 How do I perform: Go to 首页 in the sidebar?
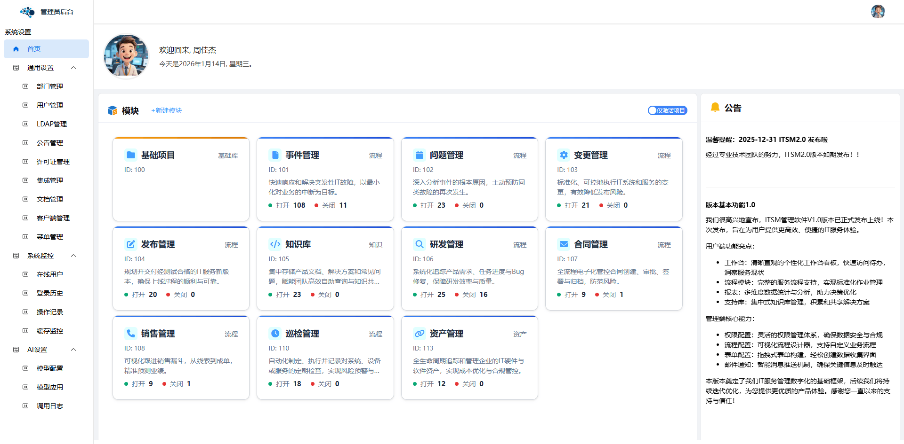tap(34, 49)
